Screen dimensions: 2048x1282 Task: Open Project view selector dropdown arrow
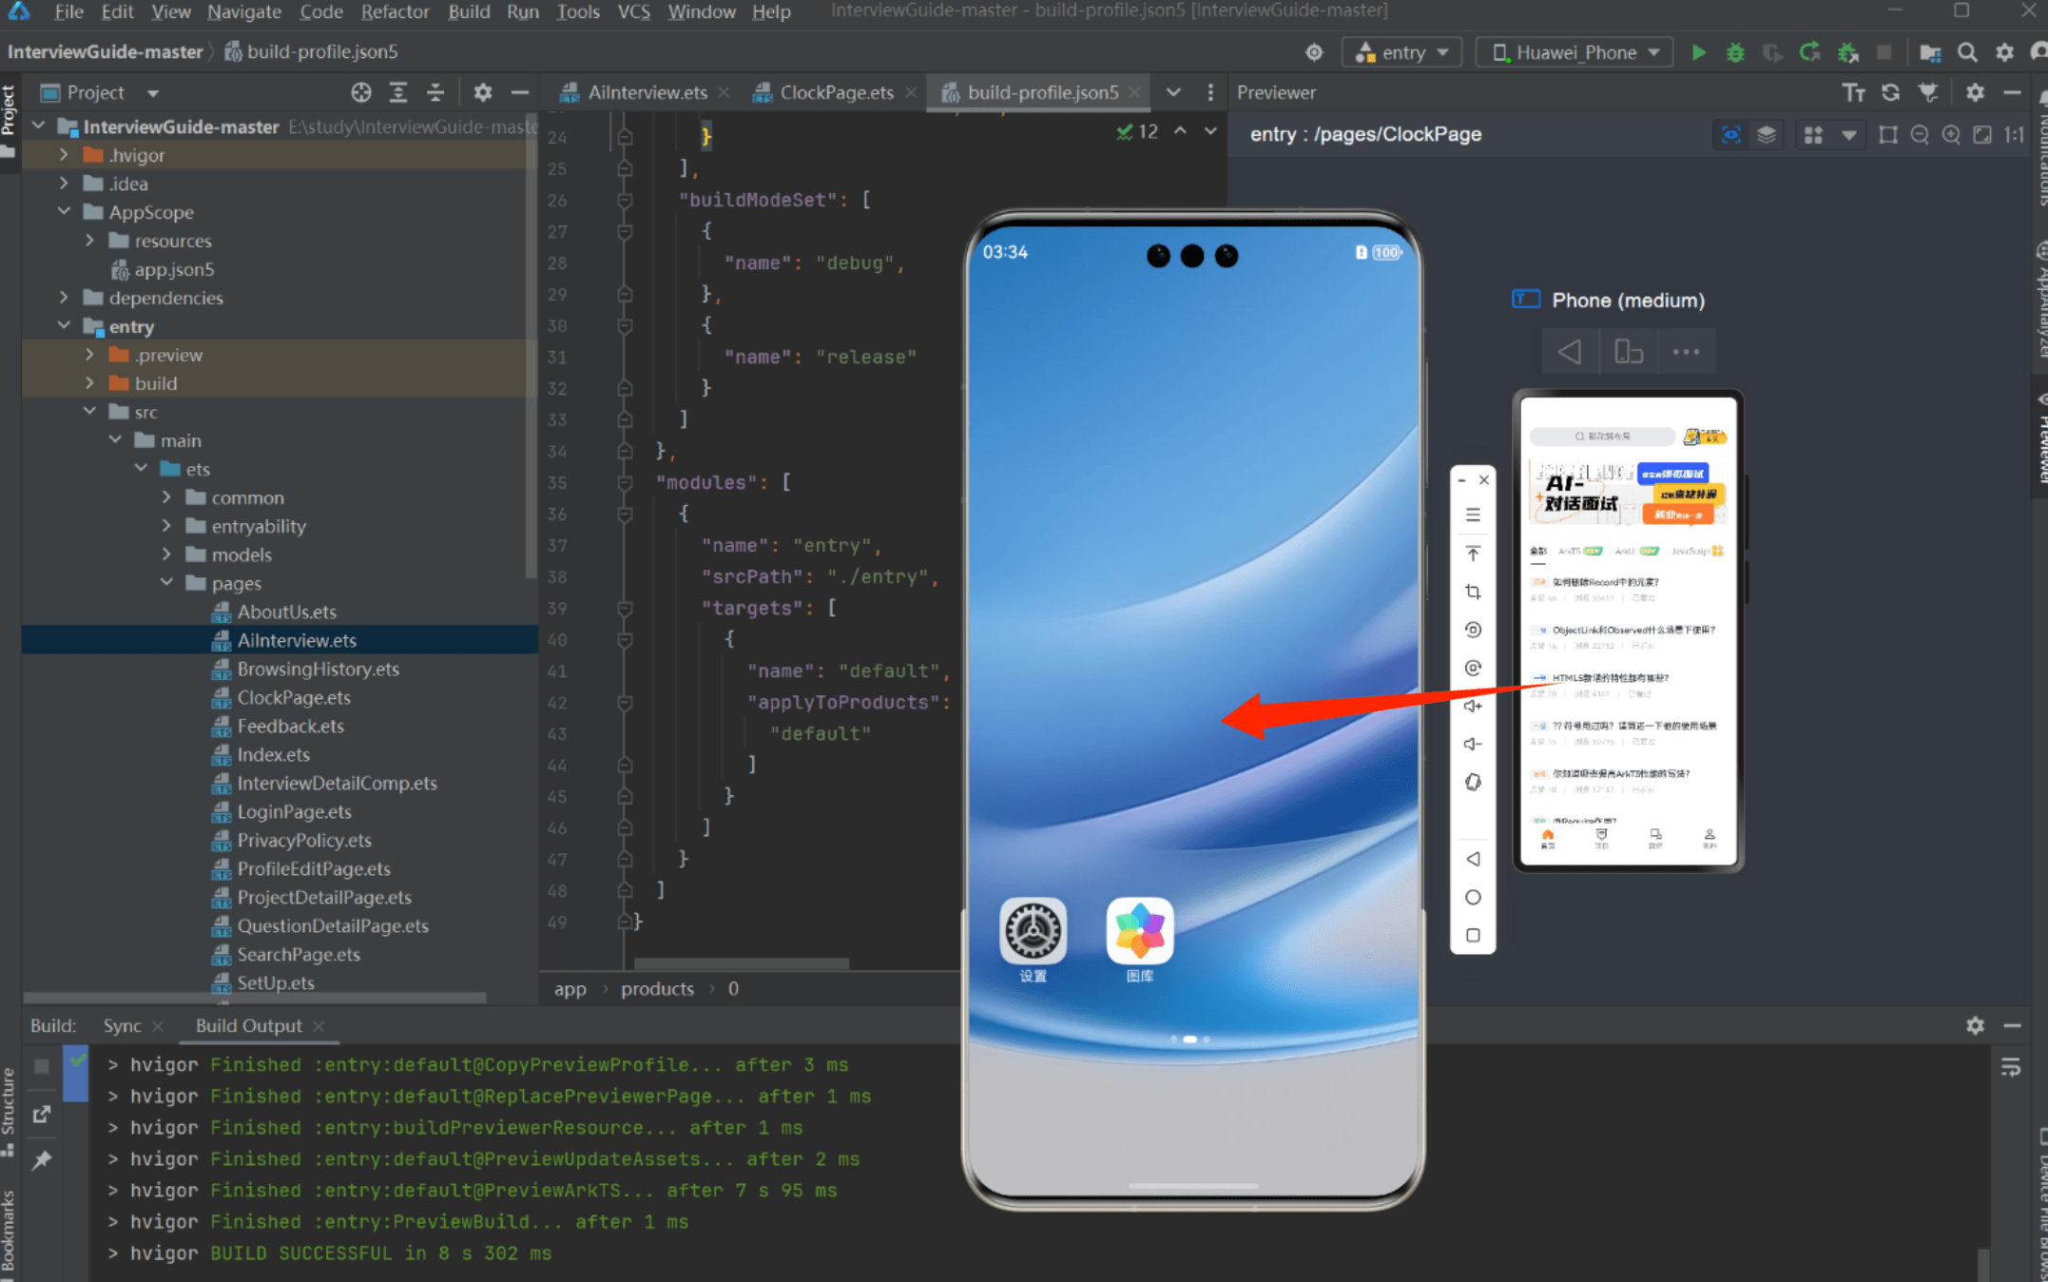coord(153,93)
